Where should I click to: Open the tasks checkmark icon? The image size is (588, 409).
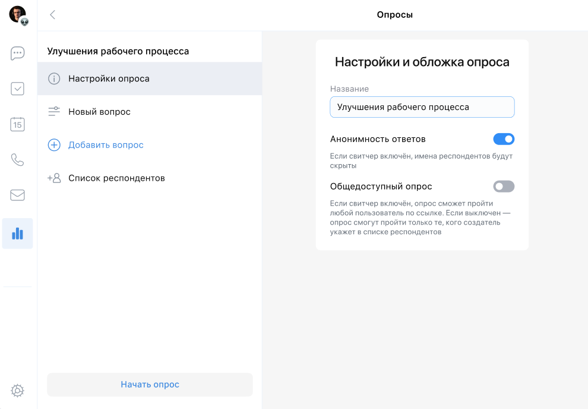[x=18, y=89]
